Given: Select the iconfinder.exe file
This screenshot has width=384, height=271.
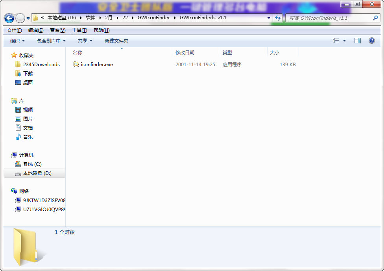Looking at the screenshot, I should pos(97,64).
